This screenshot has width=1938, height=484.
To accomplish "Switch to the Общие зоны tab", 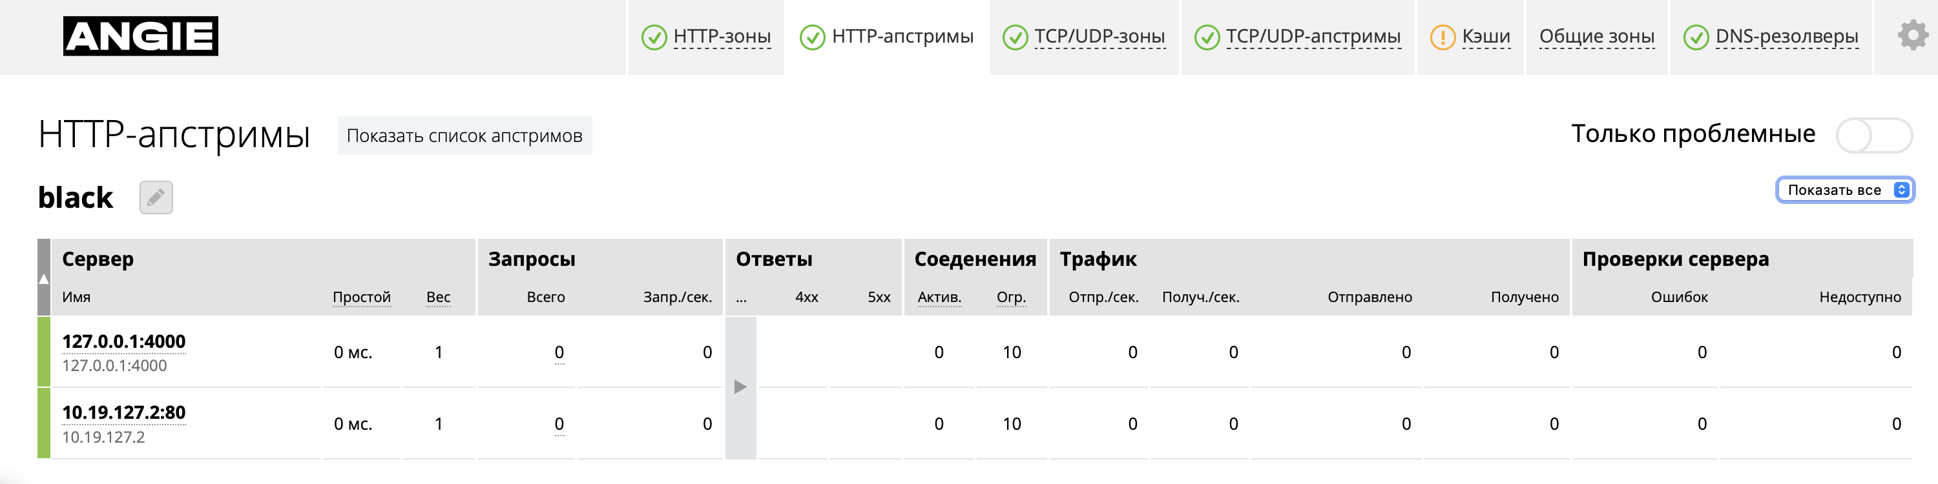I will tap(1596, 36).
